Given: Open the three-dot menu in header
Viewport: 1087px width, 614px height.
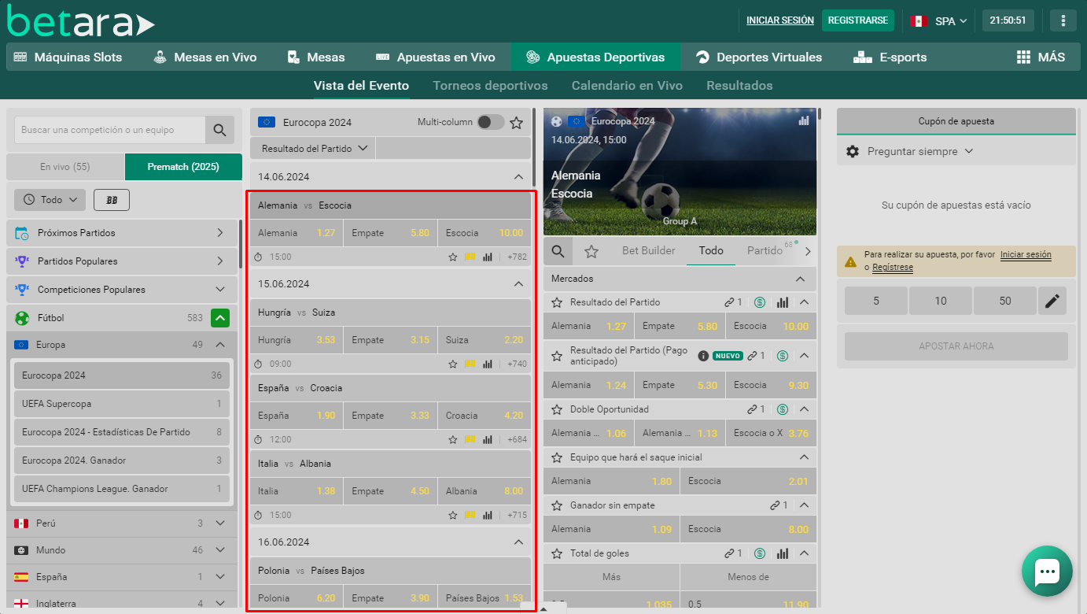Looking at the screenshot, I should pos(1063,20).
